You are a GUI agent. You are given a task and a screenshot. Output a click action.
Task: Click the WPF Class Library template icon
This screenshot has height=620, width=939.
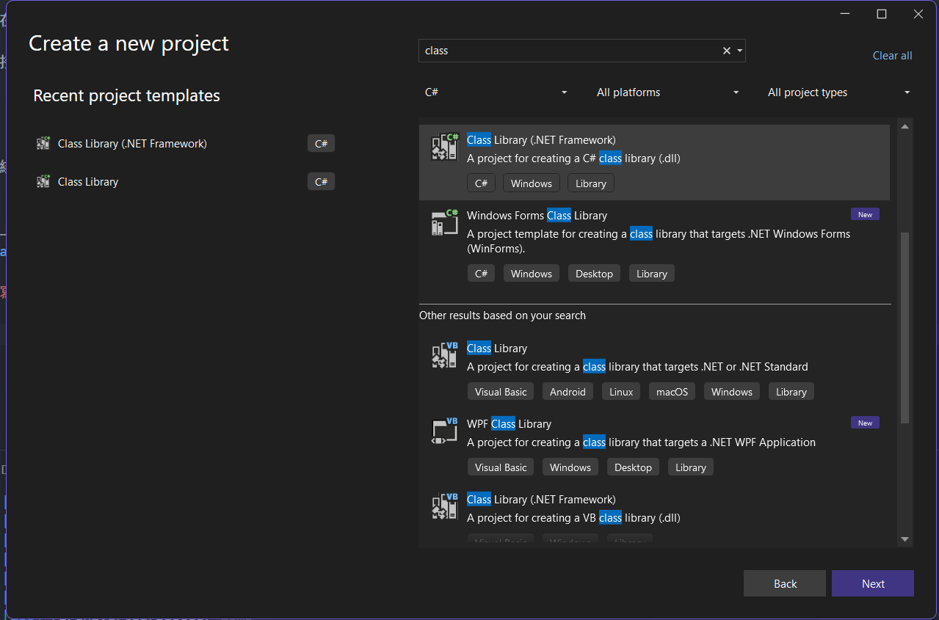click(444, 431)
